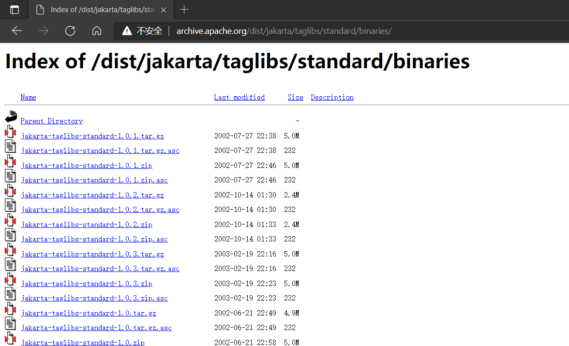Close the Index of /dist/jakarta tab
This screenshot has width=569, height=346.
[164, 10]
